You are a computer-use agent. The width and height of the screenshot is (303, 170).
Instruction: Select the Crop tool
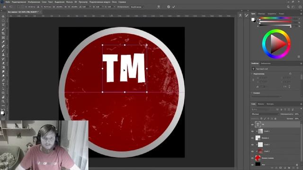pos(3,34)
